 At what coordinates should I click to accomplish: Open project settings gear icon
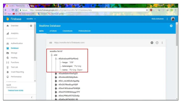pyautogui.click(x=31, y=26)
